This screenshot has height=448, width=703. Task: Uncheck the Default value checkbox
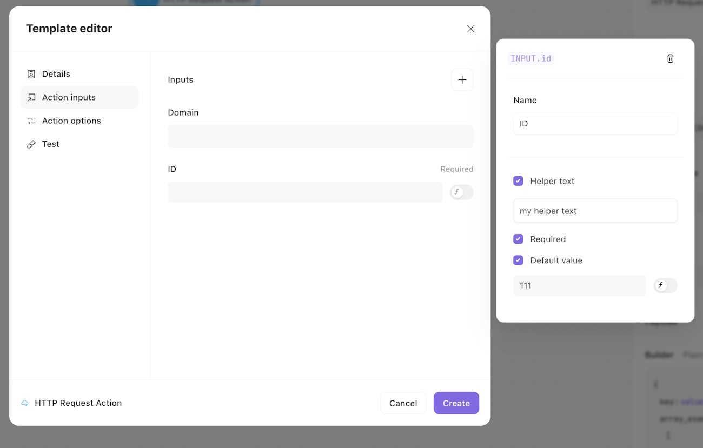pos(518,260)
